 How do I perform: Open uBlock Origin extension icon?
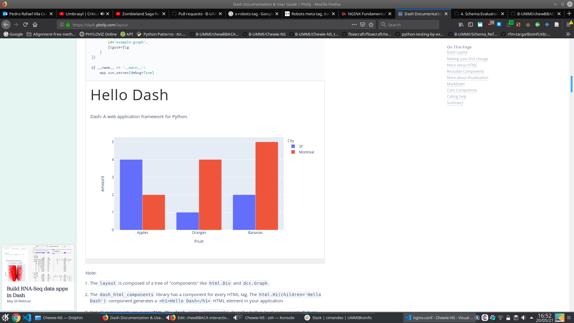(x=490, y=25)
